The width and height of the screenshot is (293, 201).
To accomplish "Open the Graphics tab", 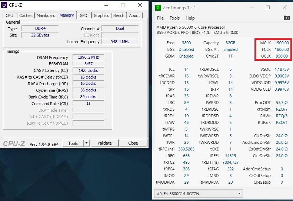I will point(101,15).
